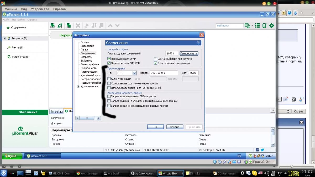Toggle Переадресация UPnP checkbox
Viewport: 315px width, 177px height.
[x=109, y=59]
